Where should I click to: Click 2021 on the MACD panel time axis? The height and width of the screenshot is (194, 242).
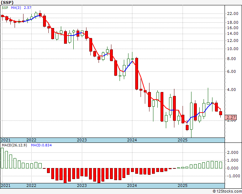pyautogui.click(x=6, y=185)
